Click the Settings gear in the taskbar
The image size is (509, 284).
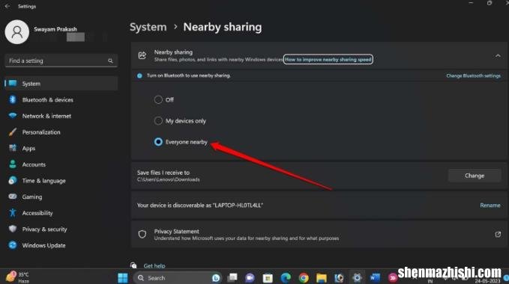(x=357, y=278)
